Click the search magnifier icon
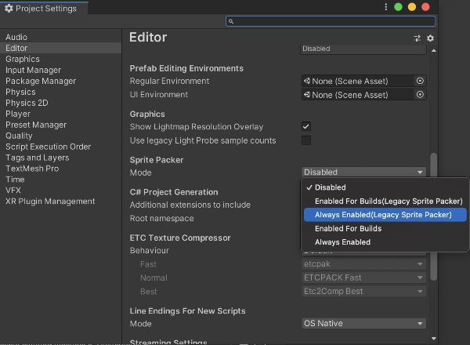Screen dimensions: 470x345 (x=231, y=21)
